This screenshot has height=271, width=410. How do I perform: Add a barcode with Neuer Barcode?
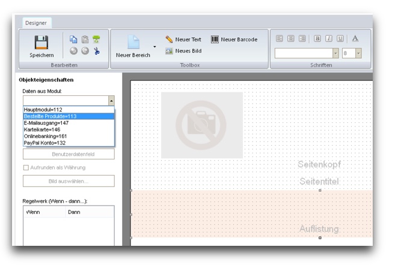[234, 40]
